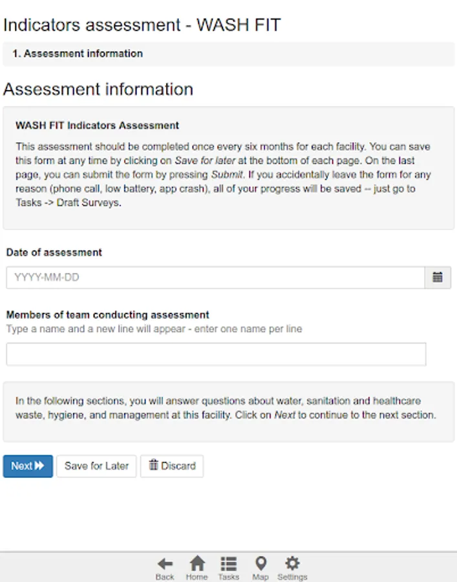Screen dimensions: 457x582
Task: Select the '1. Assessment information' section tab
Action: pos(78,54)
